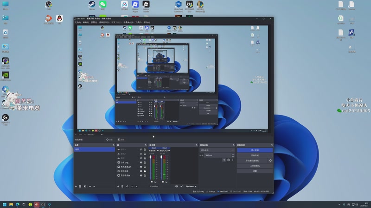Click the add scene plus icon
371x208 pixels.
76,186
